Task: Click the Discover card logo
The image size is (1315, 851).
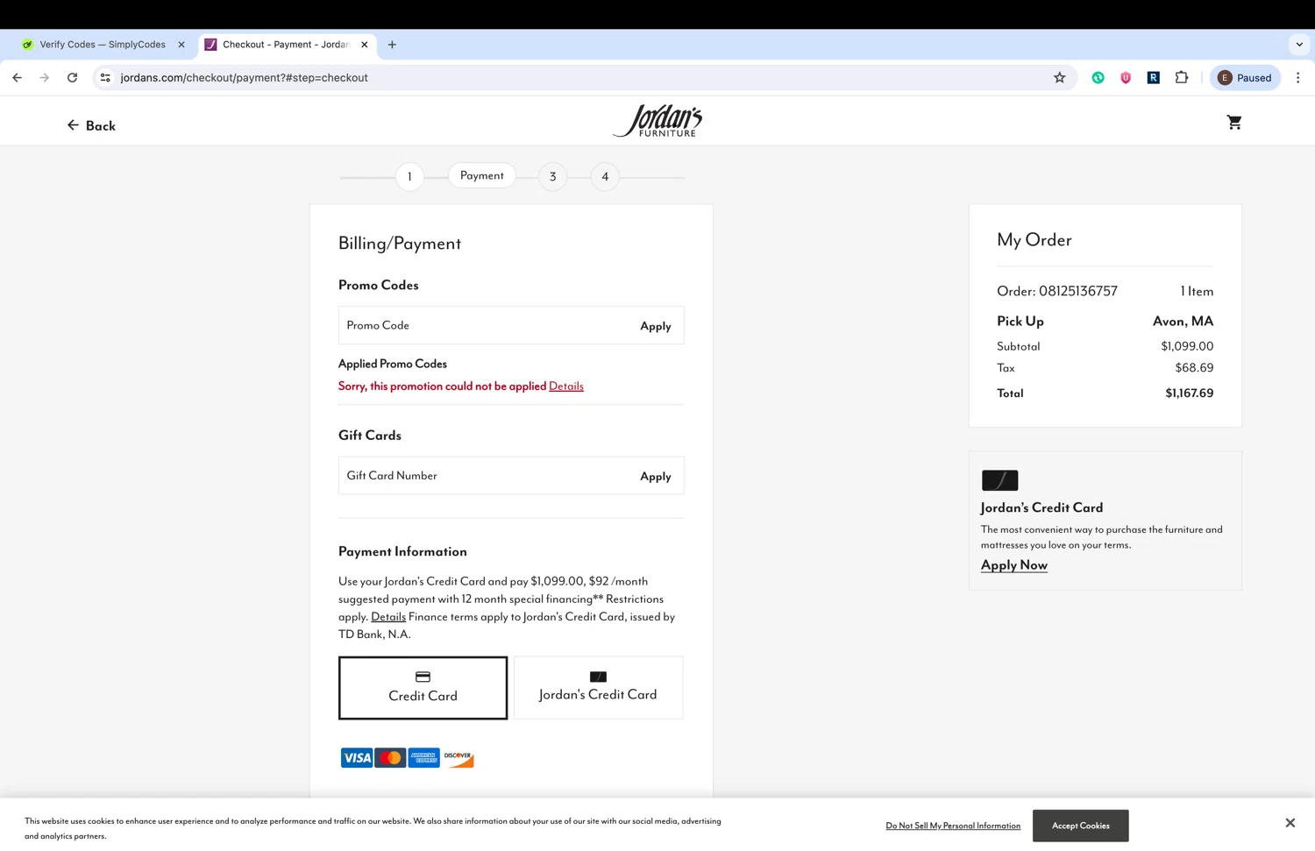Action: point(458,757)
